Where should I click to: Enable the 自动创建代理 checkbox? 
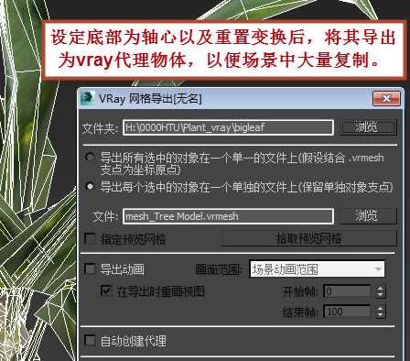[90, 340]
